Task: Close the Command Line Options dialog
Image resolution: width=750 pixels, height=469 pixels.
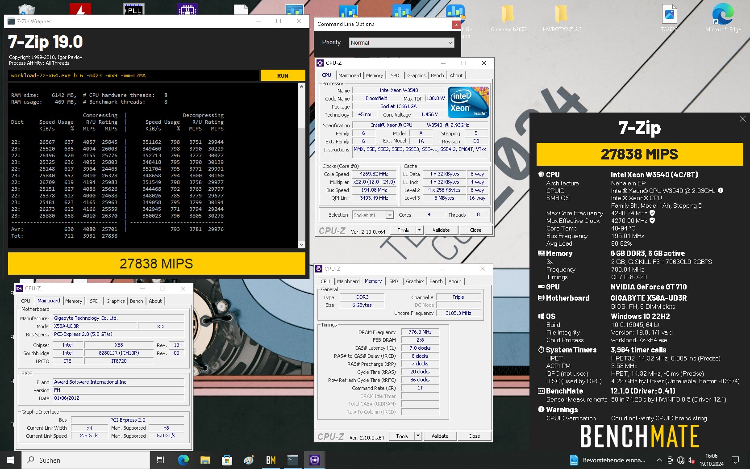Action: (x=456, y=25)
